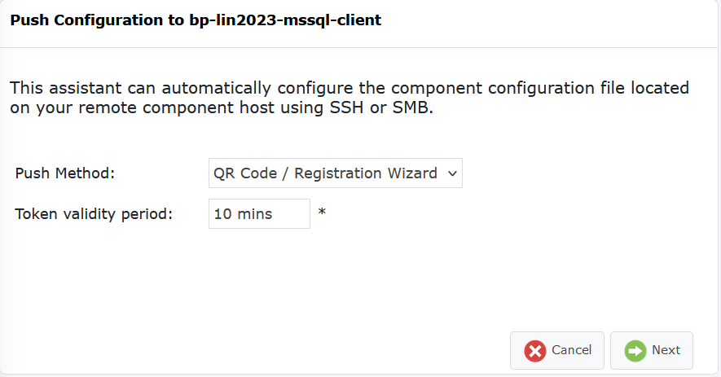
Task: Click the Cancel label text
Action: [572, 350]
